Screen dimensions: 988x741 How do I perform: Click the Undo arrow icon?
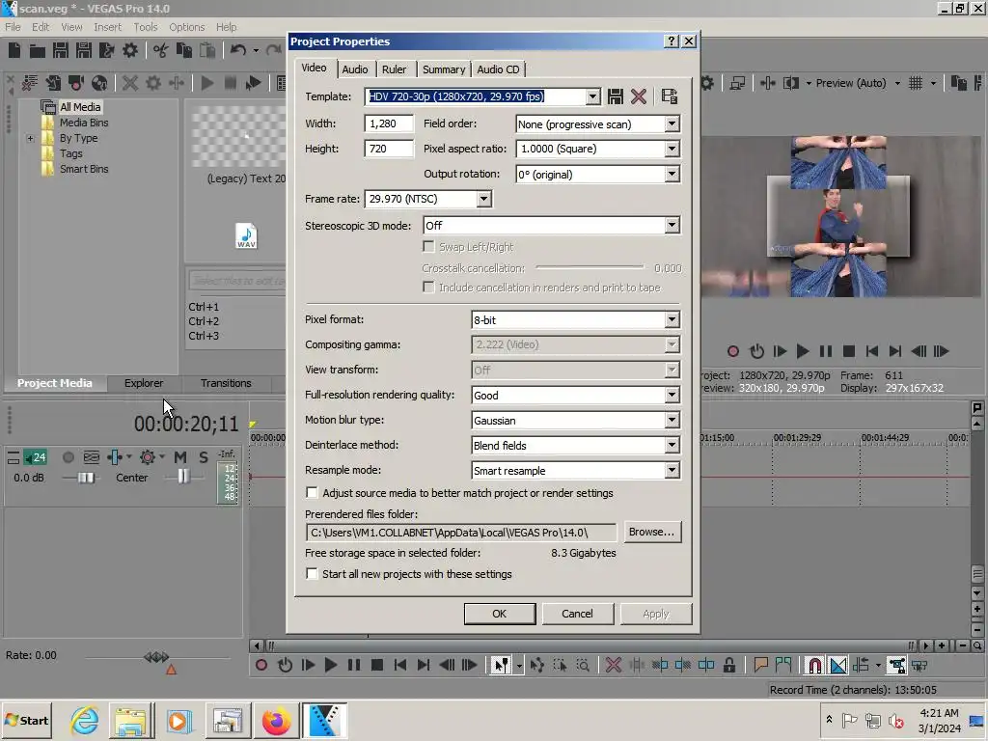[237, 50]
